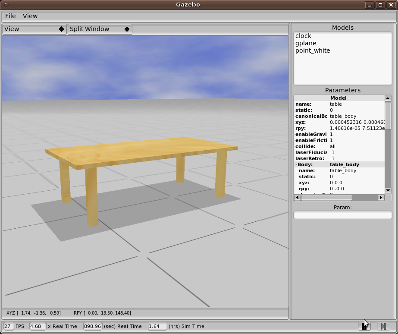
Task: Choose point_white in the Models list
Action: click(313, 50)
